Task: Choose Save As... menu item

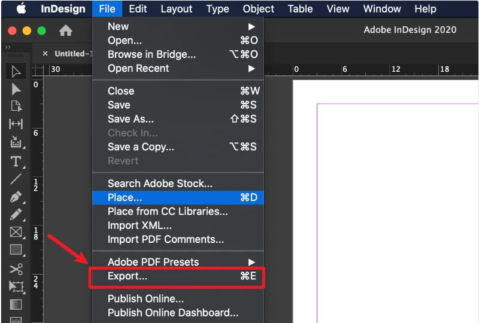Action: coord(178,119)
